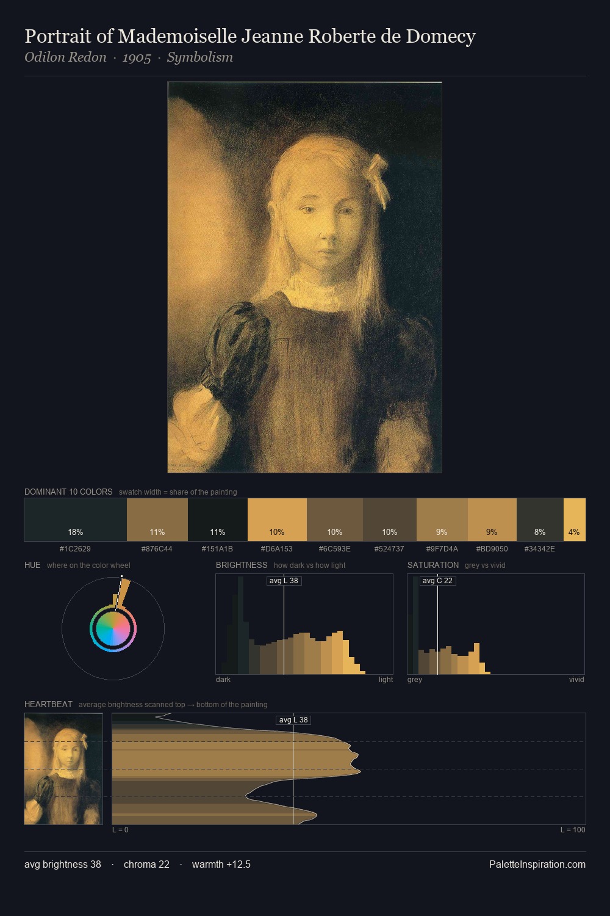Click the hue color wheel

point(113,628)
